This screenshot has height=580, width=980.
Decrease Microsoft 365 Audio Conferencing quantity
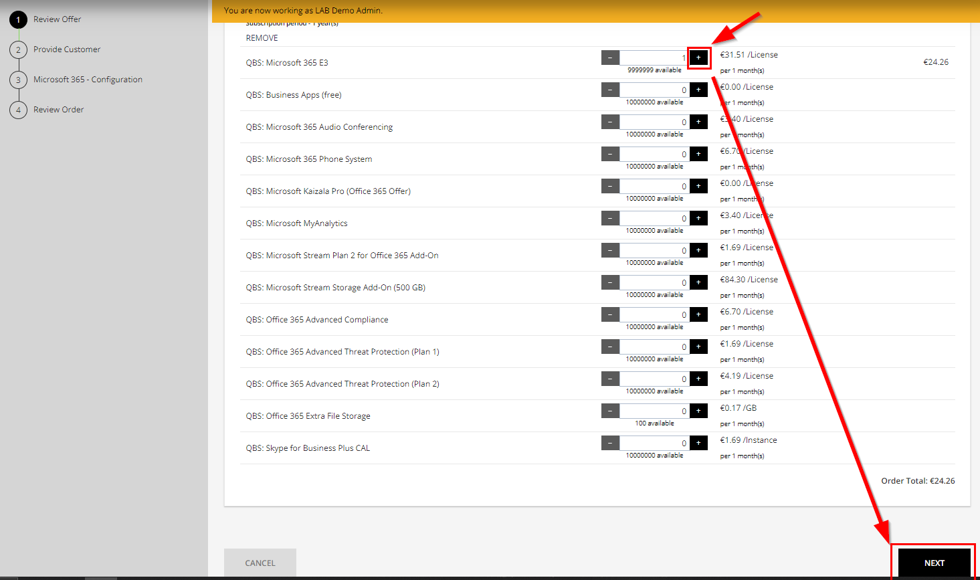pos(610,122)
